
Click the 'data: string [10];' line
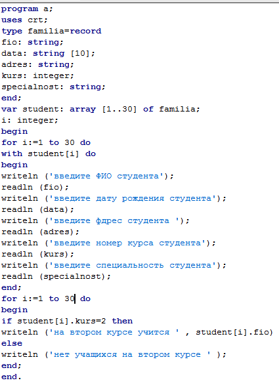[x=48, y=53]
